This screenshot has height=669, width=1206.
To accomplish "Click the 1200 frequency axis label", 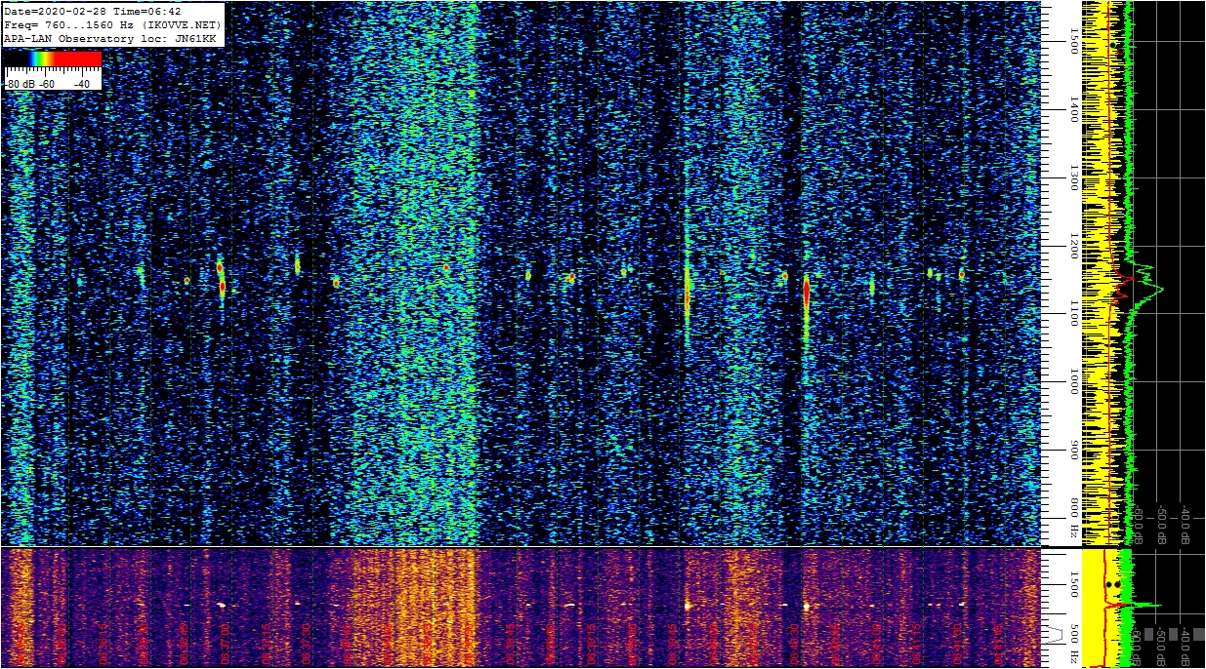I will click(1073, 246).
